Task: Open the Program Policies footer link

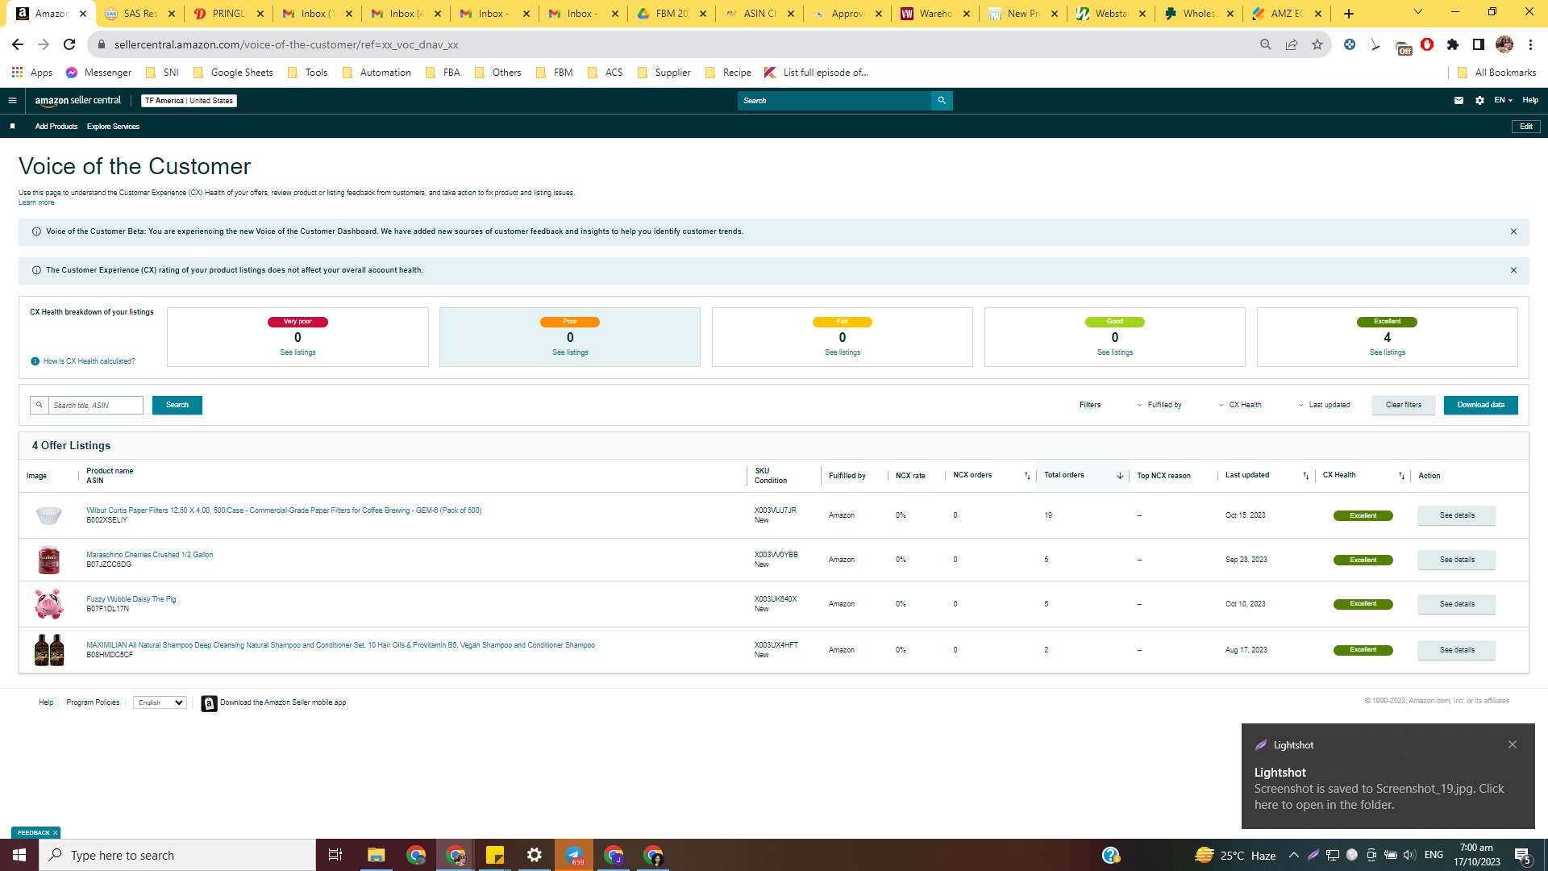Action: pos(93,703)
